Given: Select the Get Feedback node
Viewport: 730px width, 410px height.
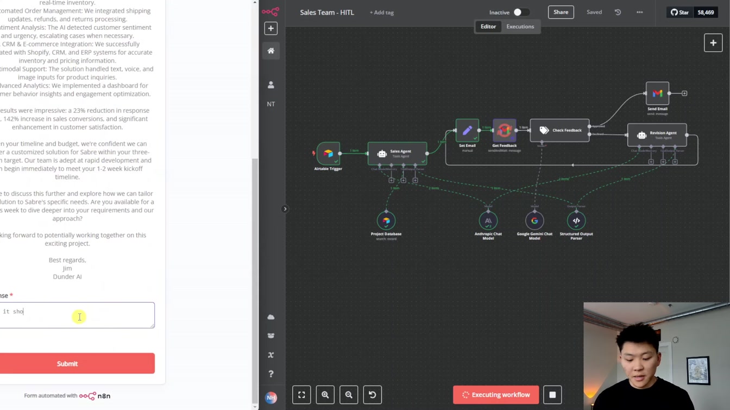Looking at the screenshot, I should click(x=504, y=130).
